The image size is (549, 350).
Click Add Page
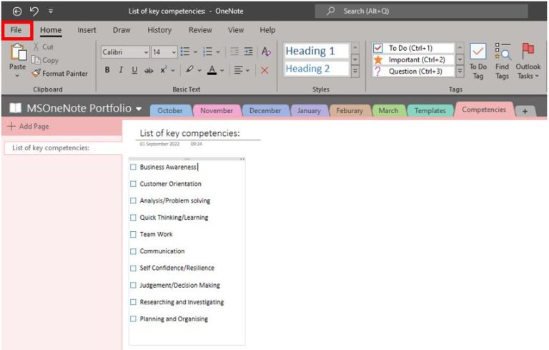pyautogui.click(x=29, y=126)
